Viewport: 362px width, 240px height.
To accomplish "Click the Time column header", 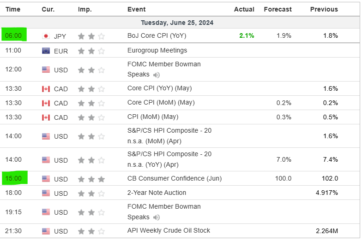I will pos(13,9).
